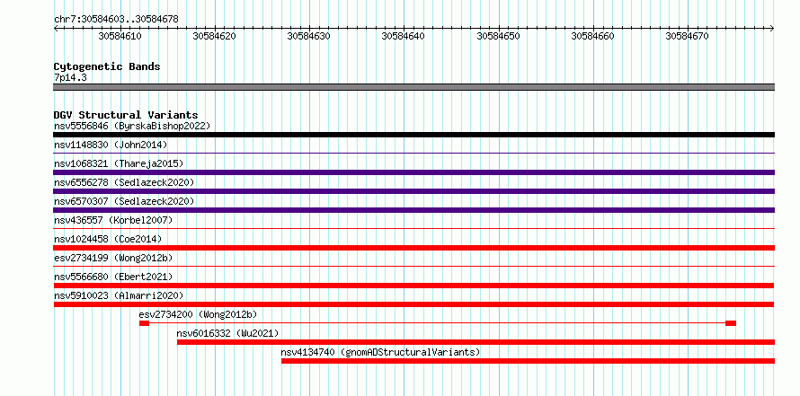The width and height of the screenshot is (800, 396).
Task: Open the Cytogenetic Bands track title
Action: [107, 66]
